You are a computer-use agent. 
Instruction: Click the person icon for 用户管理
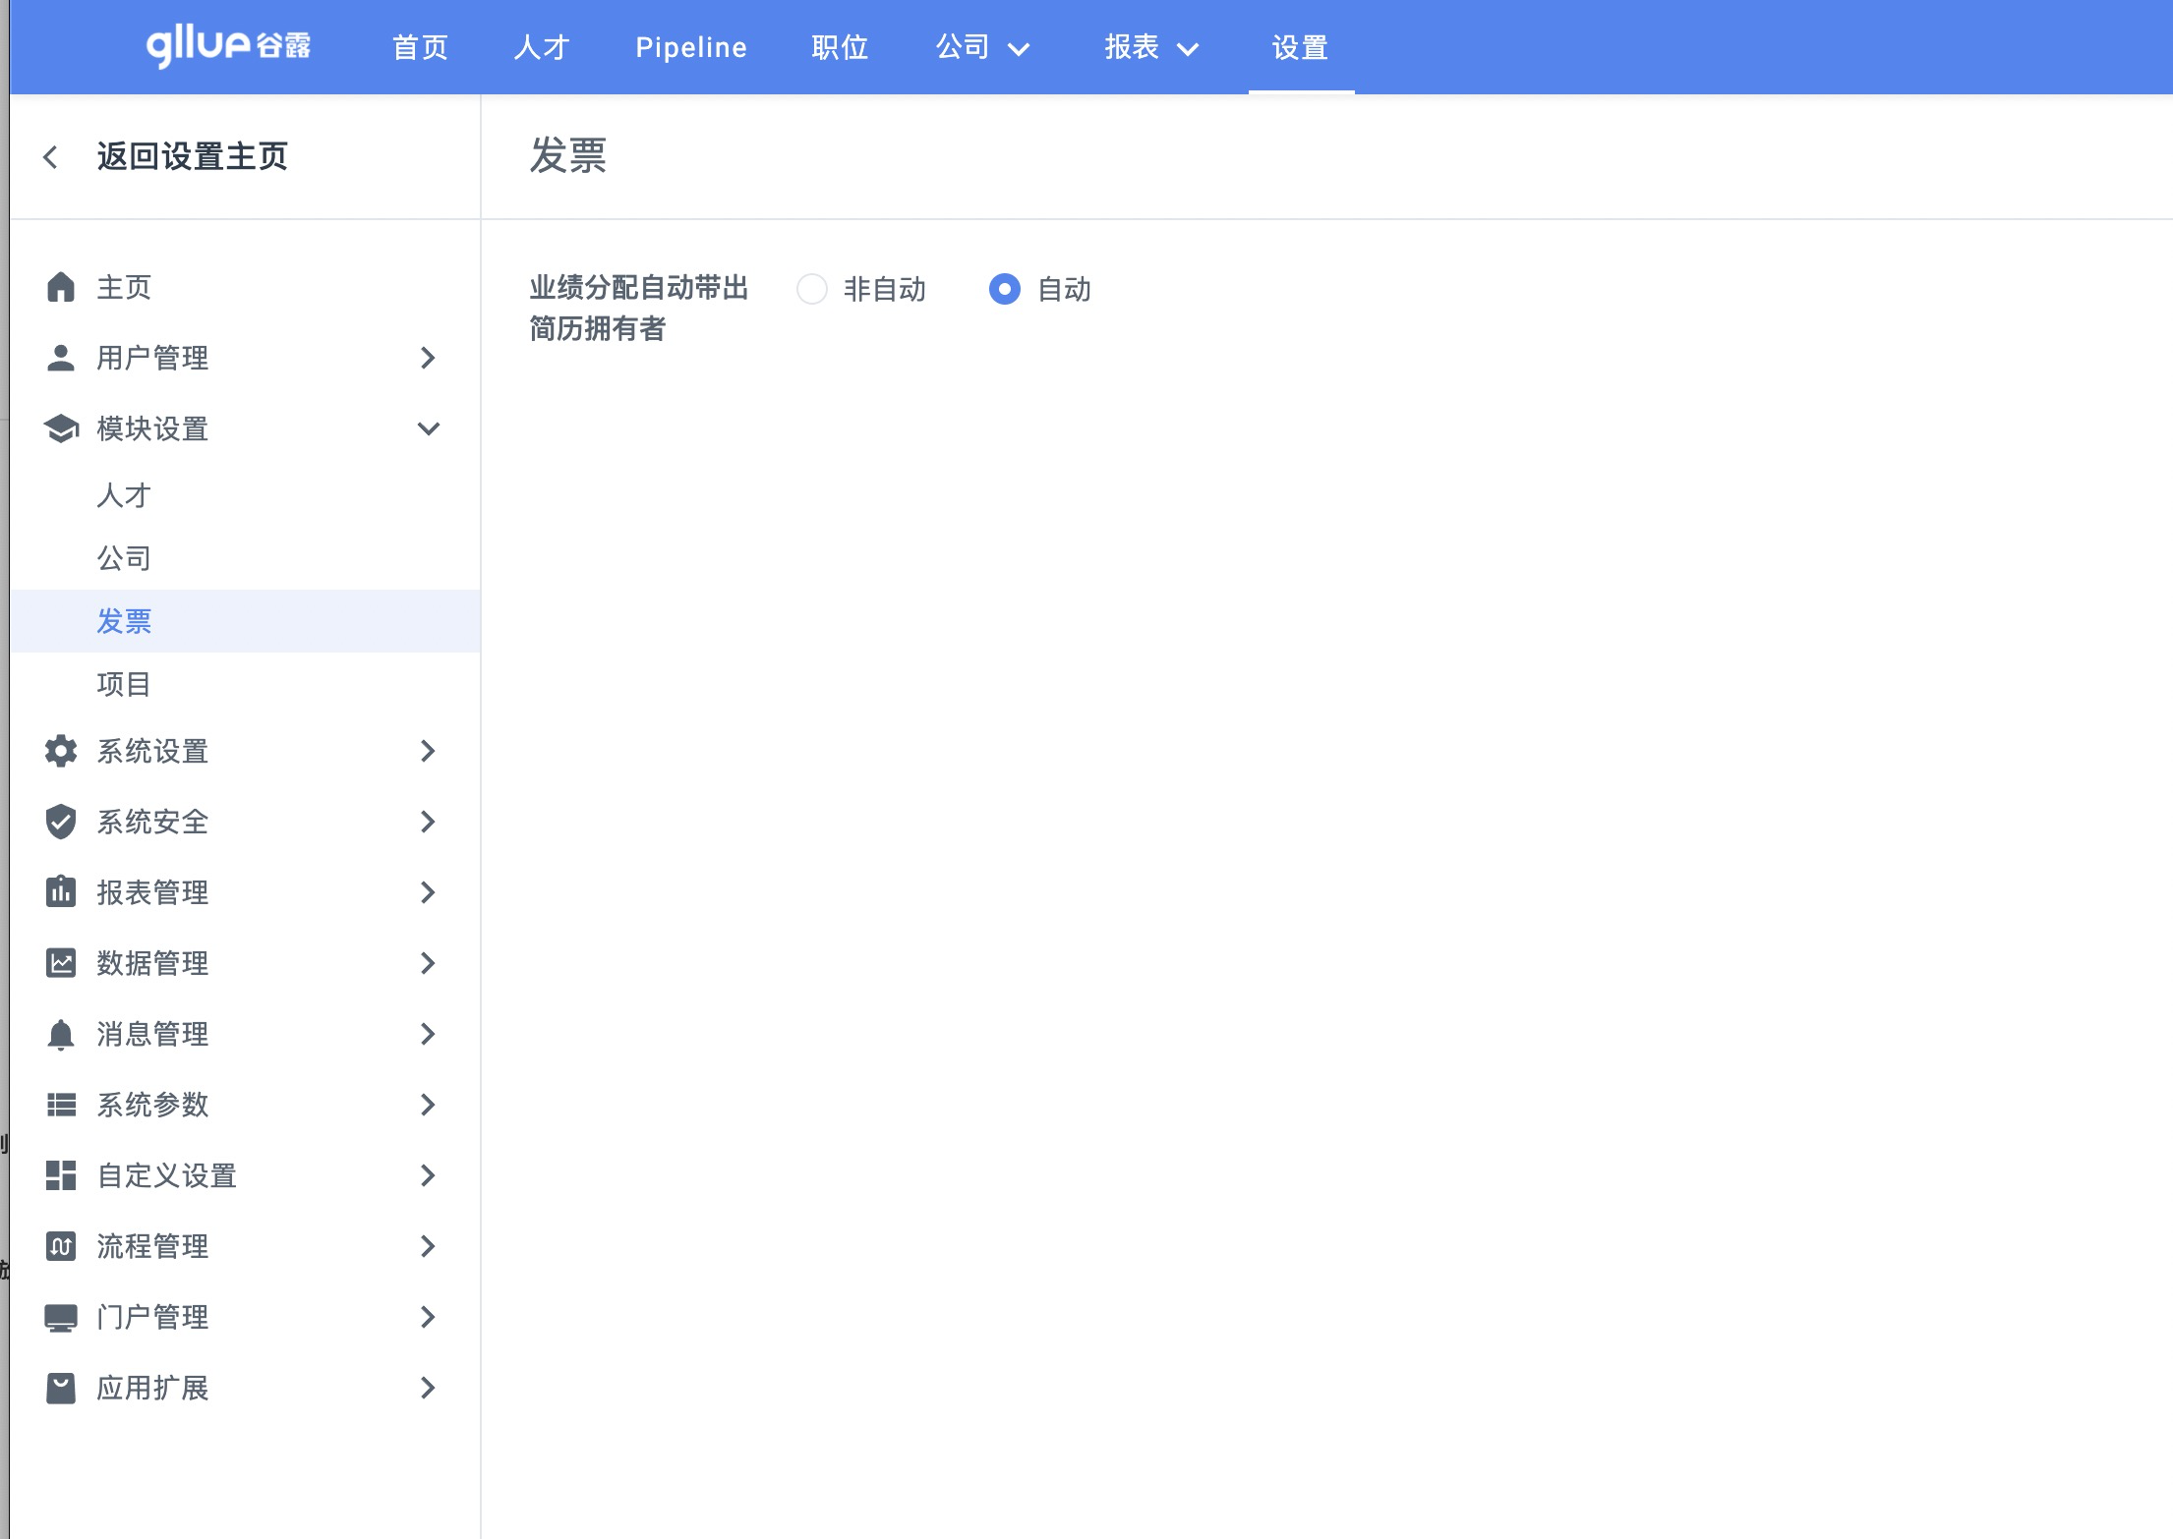tap(61, 358)
